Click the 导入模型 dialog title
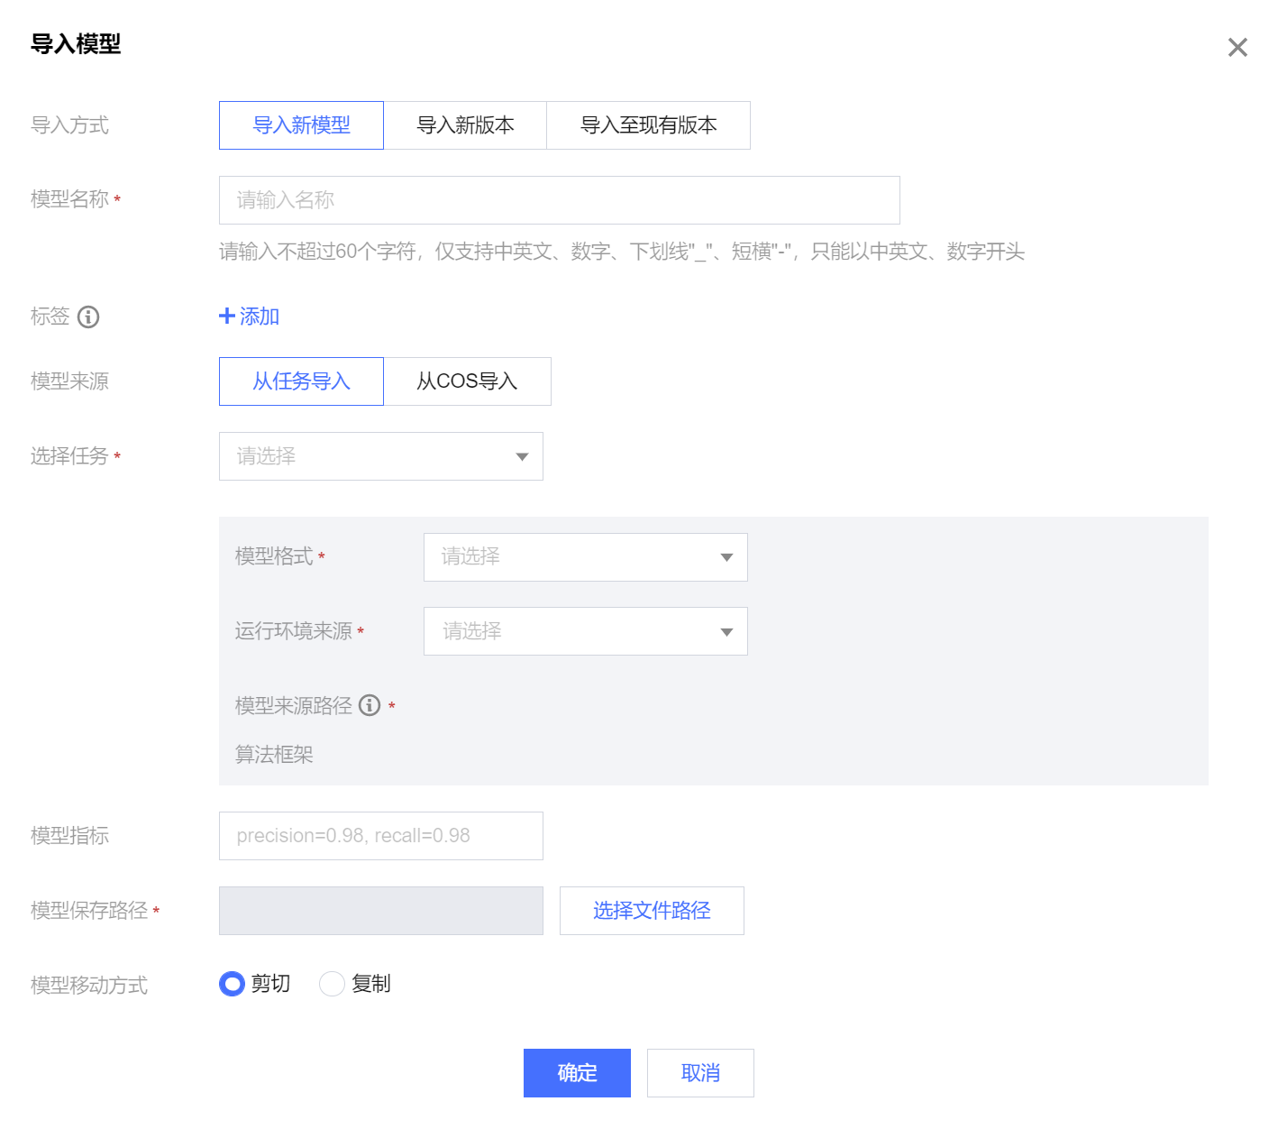 pyautogui.click(x=76, y=44)
